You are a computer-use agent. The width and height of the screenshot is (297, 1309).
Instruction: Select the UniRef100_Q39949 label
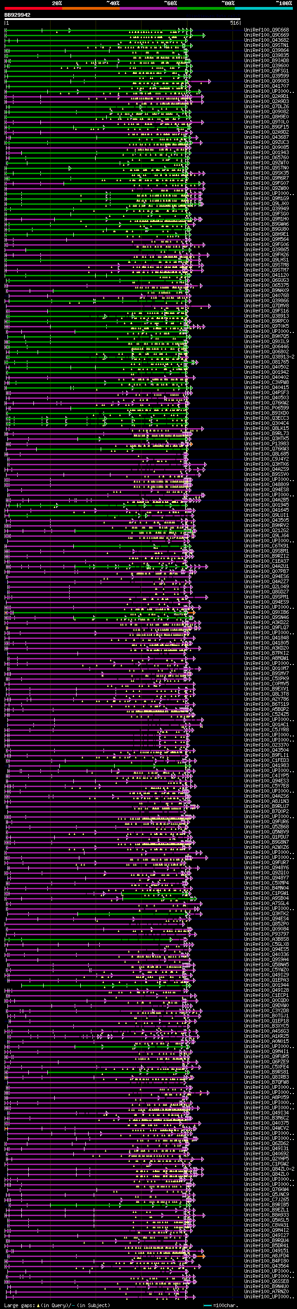pyautogui.click(x=266, y=209)
